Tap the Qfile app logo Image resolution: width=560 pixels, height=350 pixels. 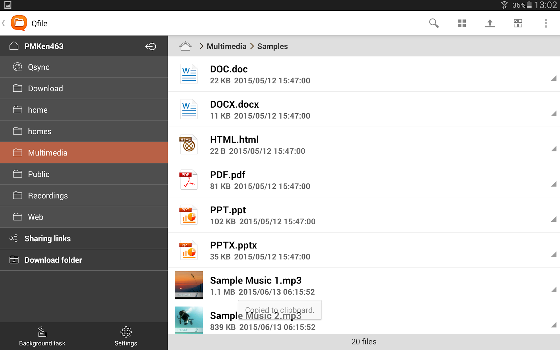tap(19, 23)
